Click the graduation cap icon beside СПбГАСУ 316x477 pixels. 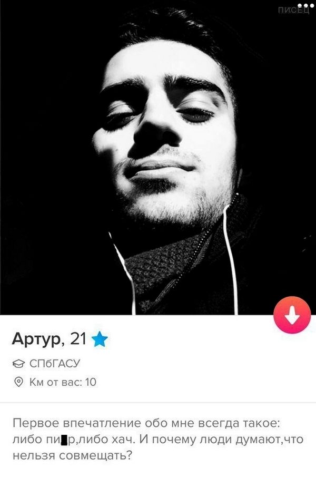click(19, 364)
